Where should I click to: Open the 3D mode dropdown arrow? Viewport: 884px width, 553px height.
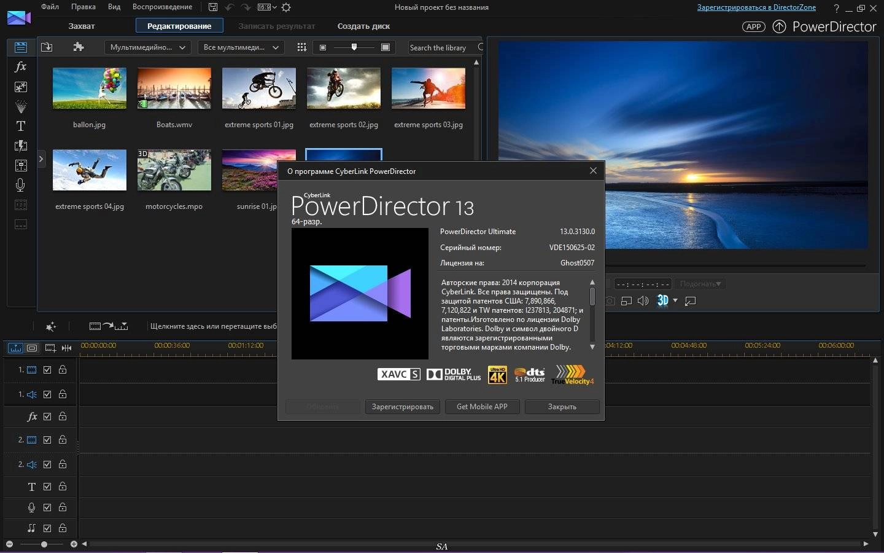[x=675, y=300]
